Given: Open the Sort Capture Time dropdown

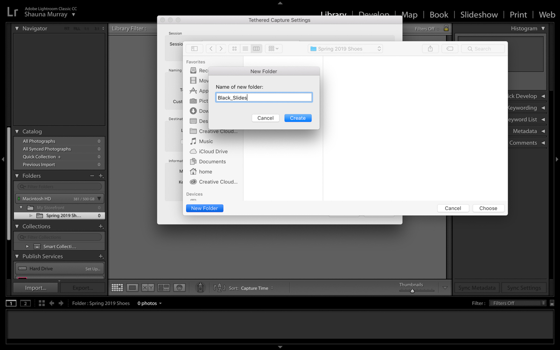Looking at the screenshot, I should click(257, 288).
